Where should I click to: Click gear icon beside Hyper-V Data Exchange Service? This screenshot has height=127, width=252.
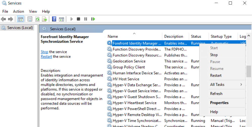(x=109, y=85)
